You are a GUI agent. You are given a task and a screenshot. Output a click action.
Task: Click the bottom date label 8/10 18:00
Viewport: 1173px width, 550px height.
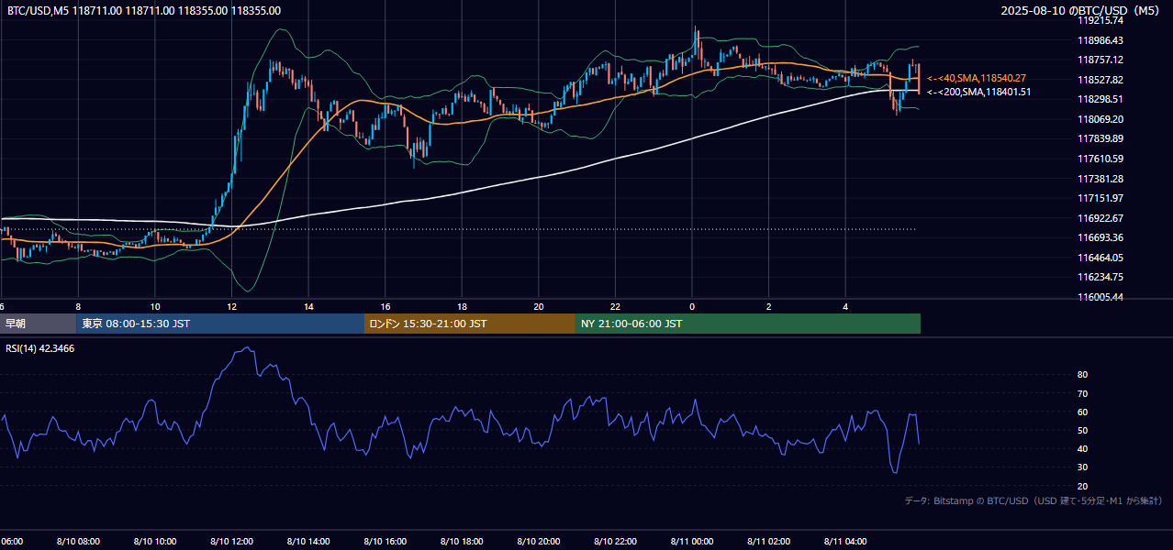(462, 542)
